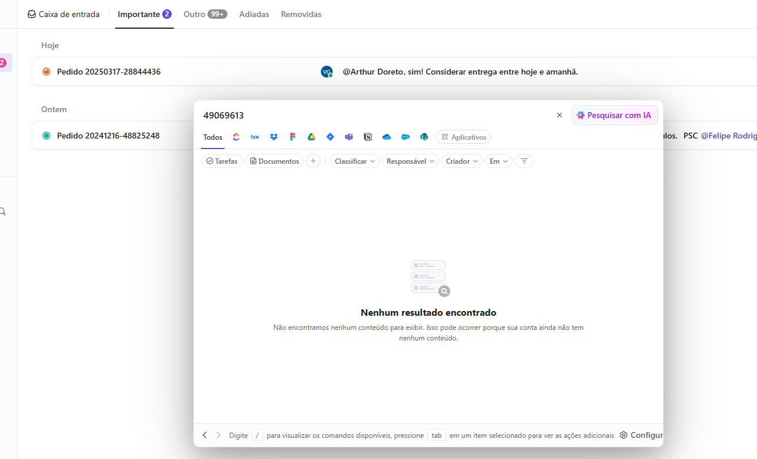Clear the search with the X button
This screenshot has height=459, width=757.
pos(560,115)
